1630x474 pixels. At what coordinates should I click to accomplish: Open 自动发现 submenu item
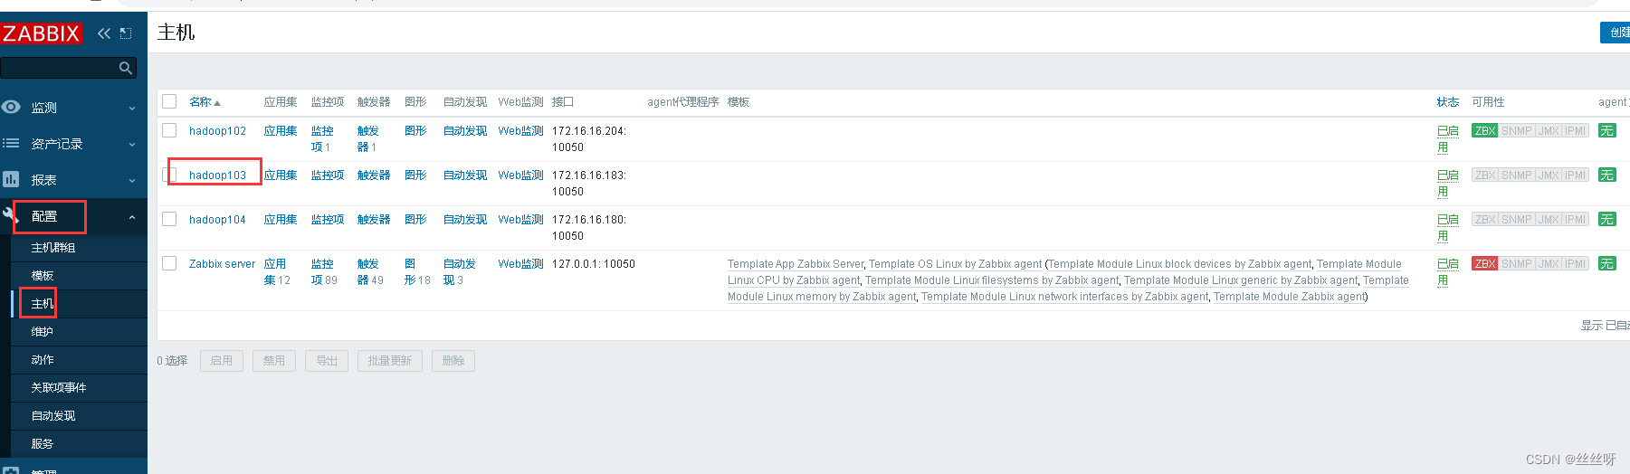pyautogui.click(x=53, y=416)
